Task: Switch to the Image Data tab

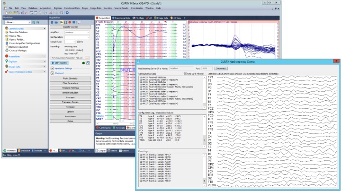Action: point(161,18)
